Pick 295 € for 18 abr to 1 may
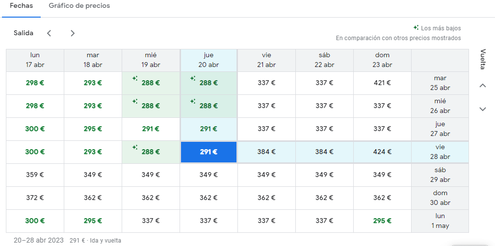 click(x=93, y=221)
